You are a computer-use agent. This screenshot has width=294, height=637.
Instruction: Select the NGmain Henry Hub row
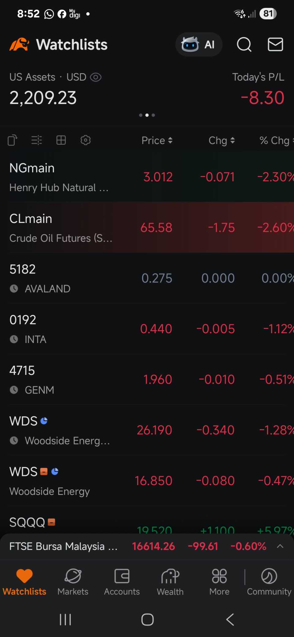point(147,177)
